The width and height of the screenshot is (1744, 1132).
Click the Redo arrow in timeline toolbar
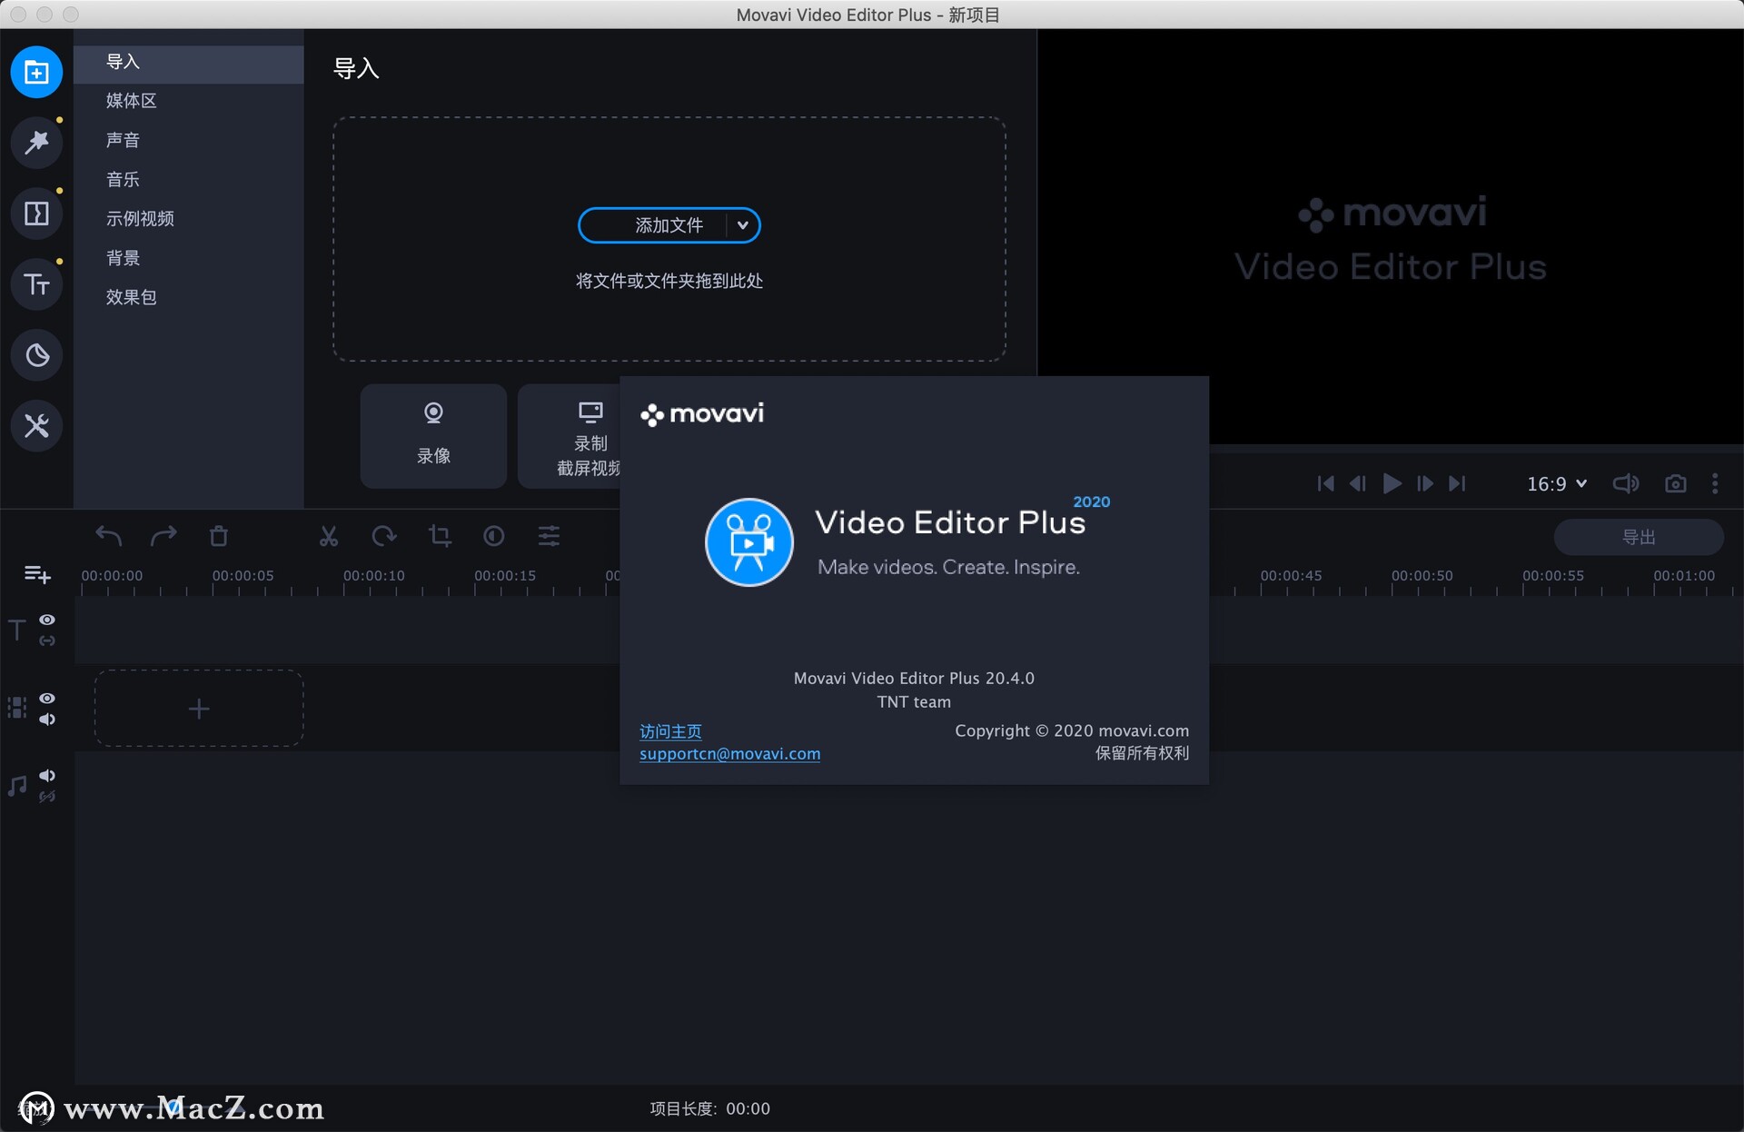[x=163, y=536]
